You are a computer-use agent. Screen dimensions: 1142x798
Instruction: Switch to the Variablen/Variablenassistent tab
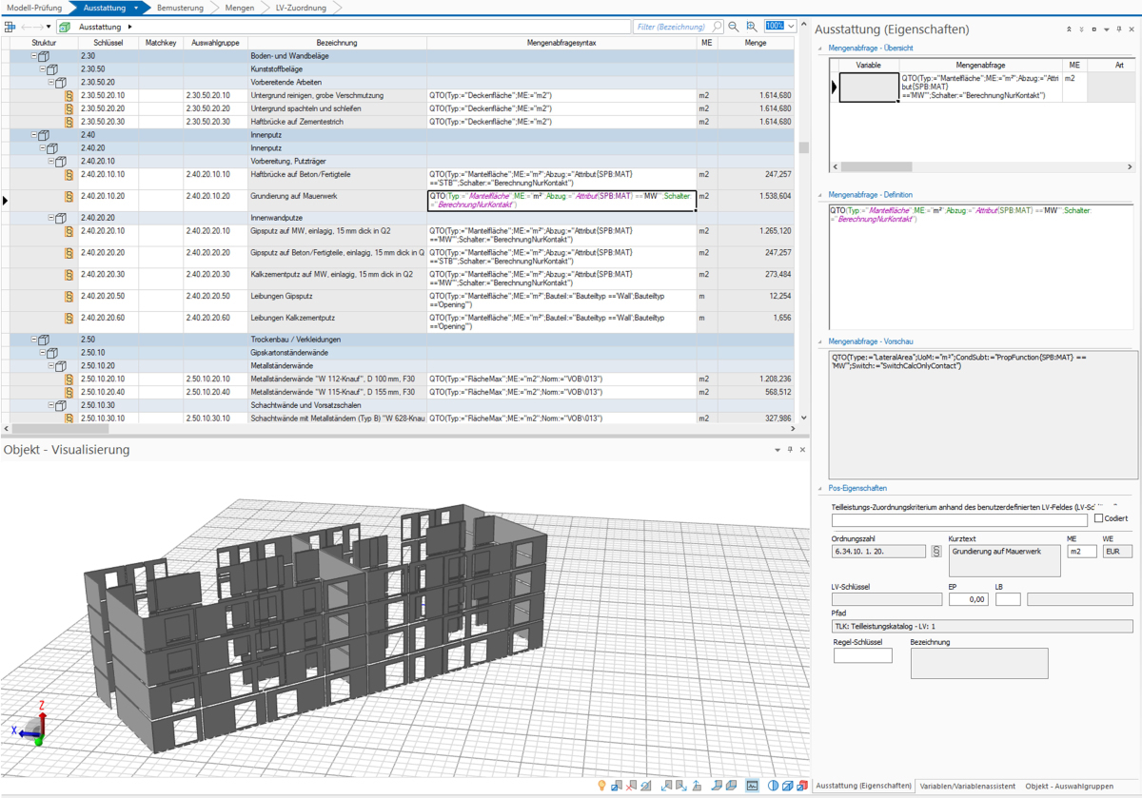click(x=968, y=786)
